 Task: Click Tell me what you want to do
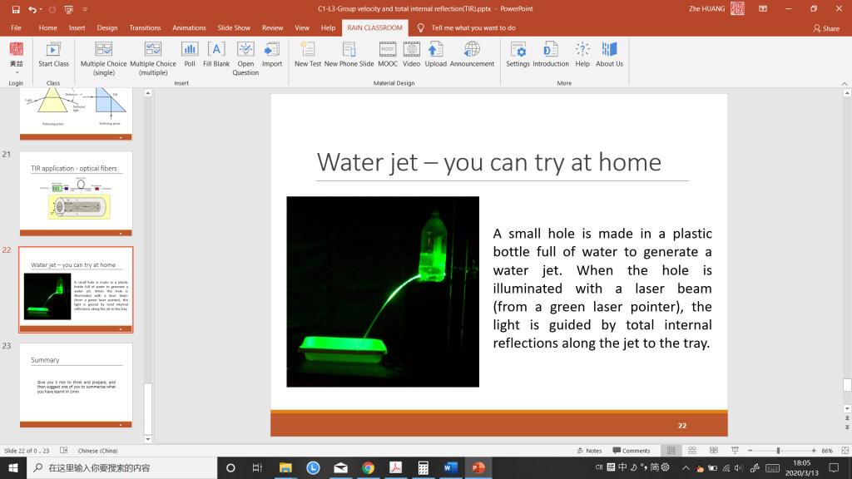pos(473,27)
